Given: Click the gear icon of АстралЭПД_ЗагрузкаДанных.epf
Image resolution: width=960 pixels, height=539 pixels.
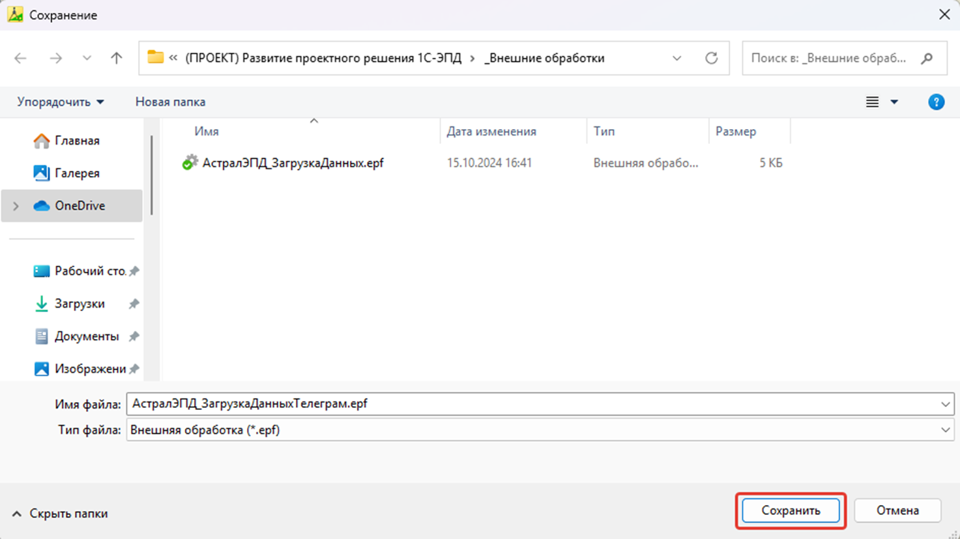Looking at the screenshot, I should pyautogui.click(x=190, y=162).
